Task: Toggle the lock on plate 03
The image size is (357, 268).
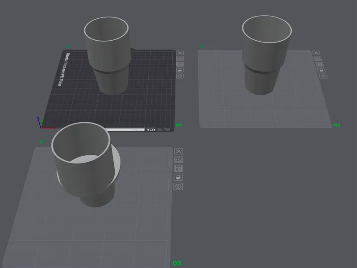Action: 178,177
